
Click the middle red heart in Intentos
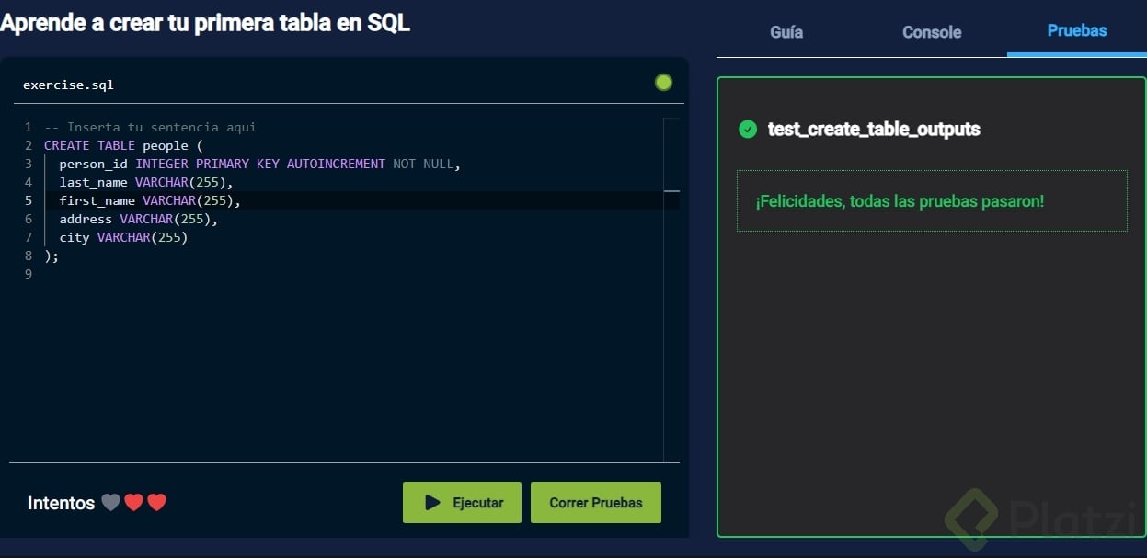(133, 503)
